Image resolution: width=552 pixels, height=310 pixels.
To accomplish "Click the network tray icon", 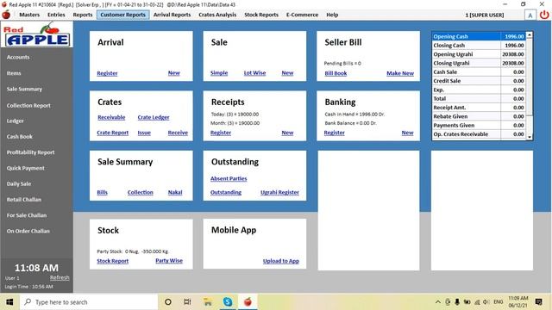I will (x=477, y=302).
